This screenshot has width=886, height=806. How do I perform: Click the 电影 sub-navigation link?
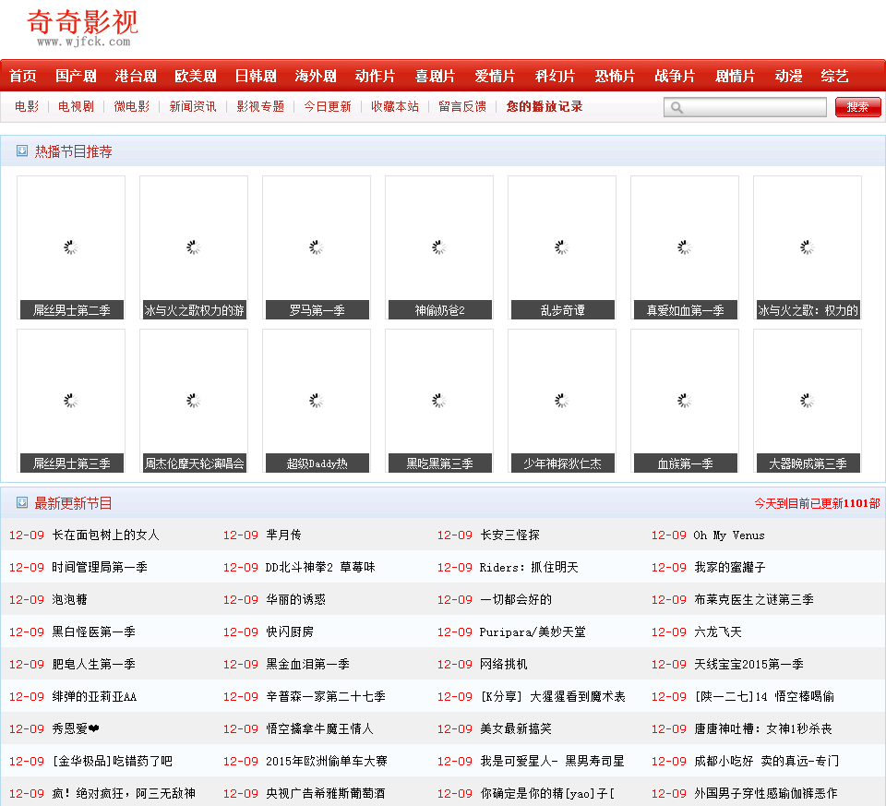pos(27,106)
